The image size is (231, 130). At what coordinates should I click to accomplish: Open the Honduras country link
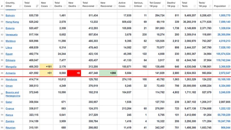tap(11, 80)
